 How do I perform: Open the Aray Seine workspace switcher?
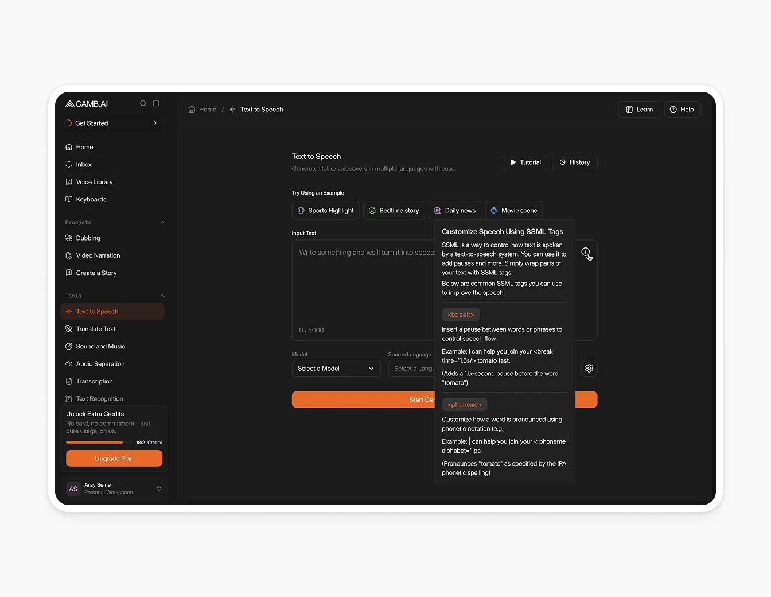[113, 489]
